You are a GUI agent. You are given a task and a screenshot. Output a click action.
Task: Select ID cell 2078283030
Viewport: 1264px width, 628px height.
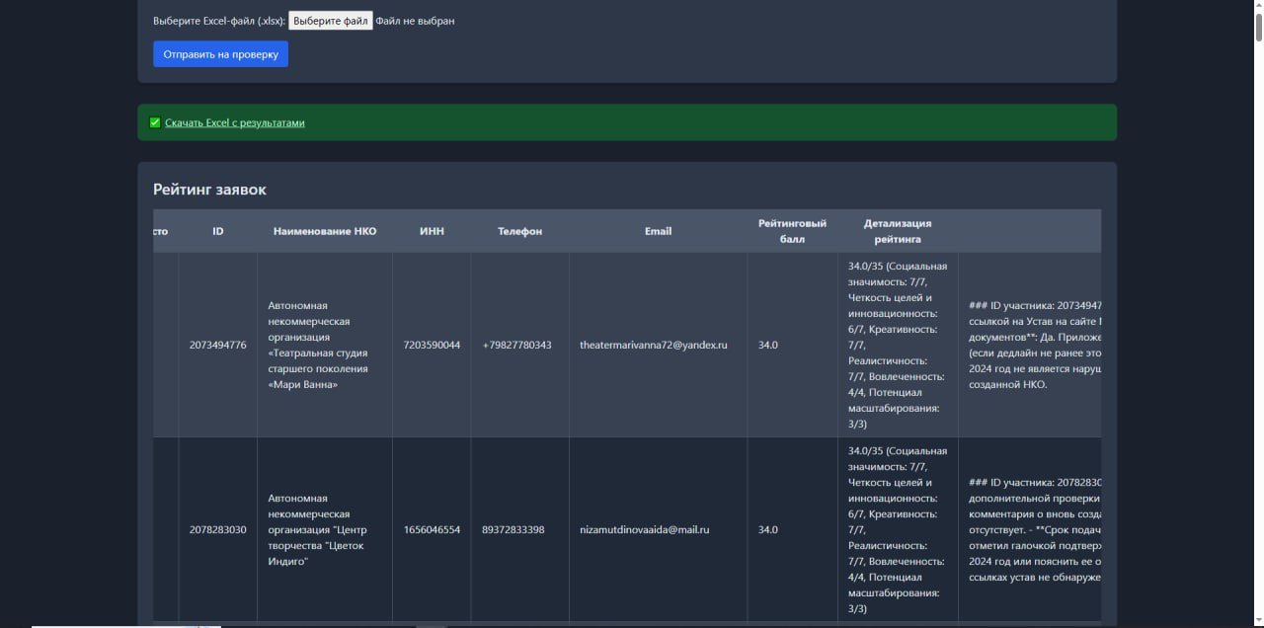[x=217, y=529]
